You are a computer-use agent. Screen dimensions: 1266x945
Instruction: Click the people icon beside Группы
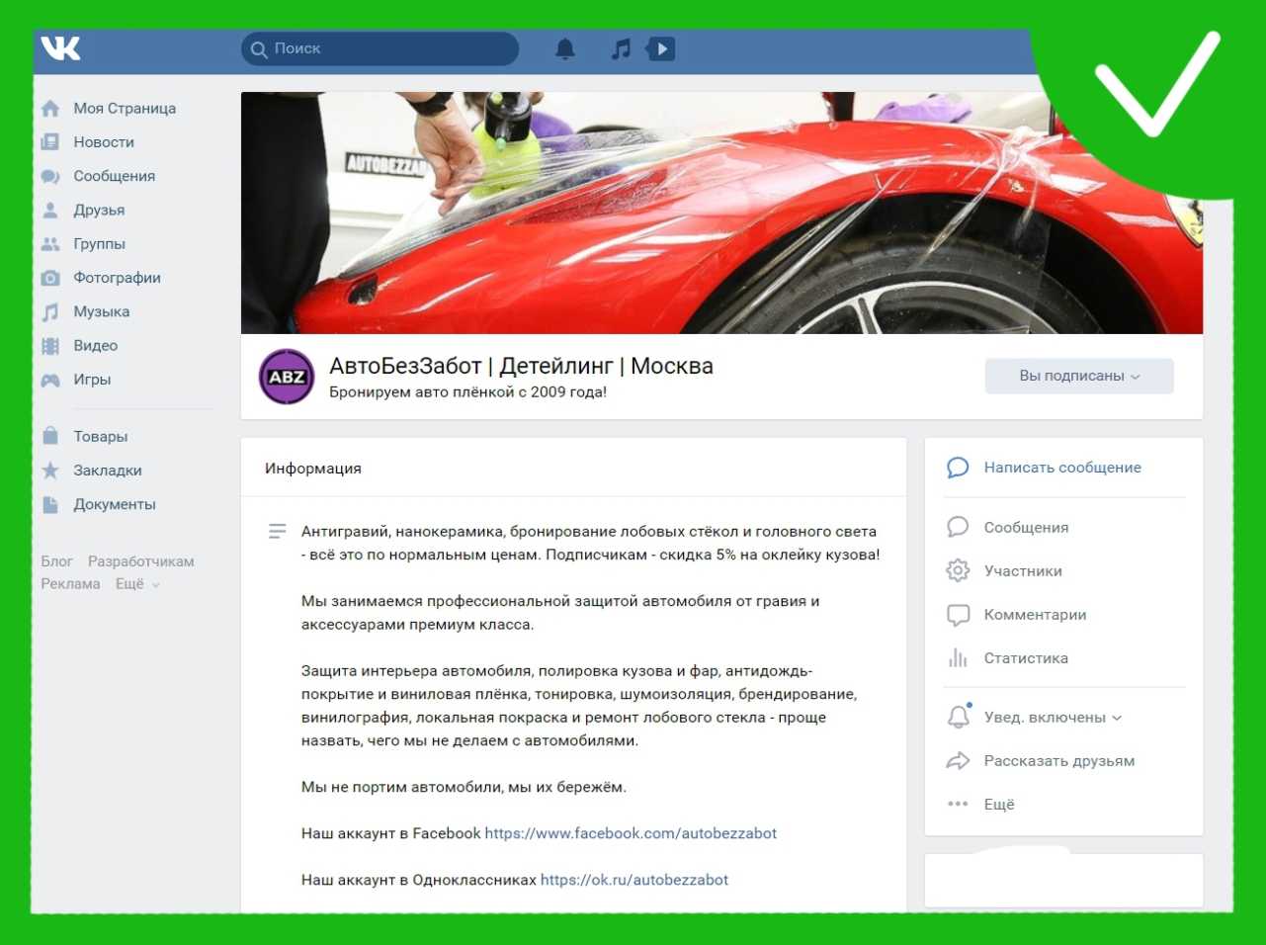(50, 244)
